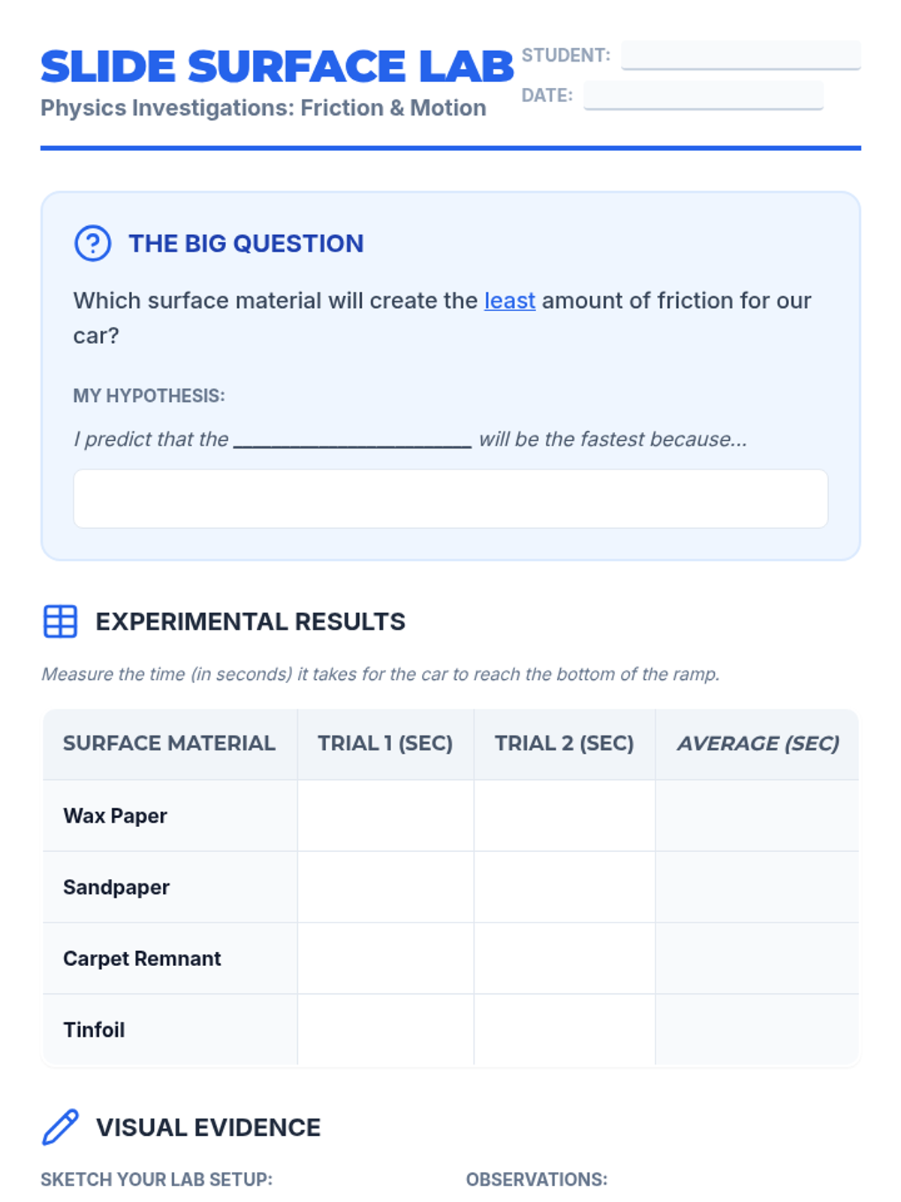Click the hypothesis explanation text box
The image size is (901, 1202).
pyautogui.click(x=450, y=499)
